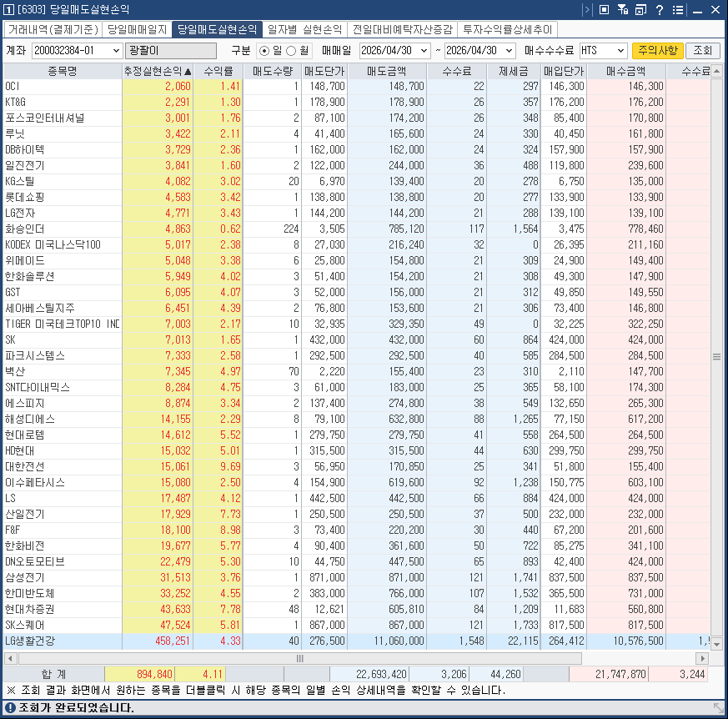The image size is (728, 719).
Task: Click the 매수금액 column header
Action: [626, 71]
